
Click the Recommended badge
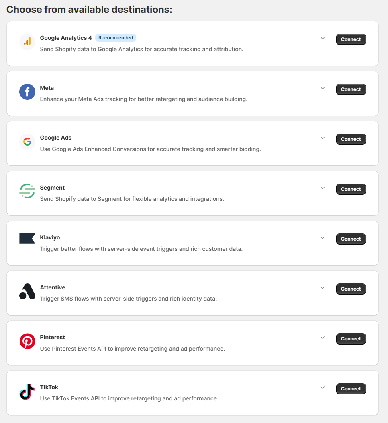(116, 38)
